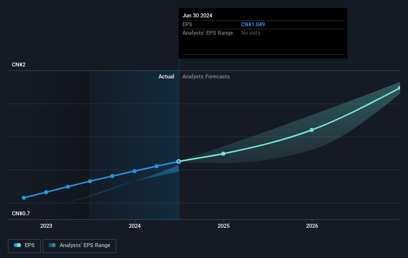Select the 2026 forecast EPS data point
The image size is (408, 258).
pos(312,130)
